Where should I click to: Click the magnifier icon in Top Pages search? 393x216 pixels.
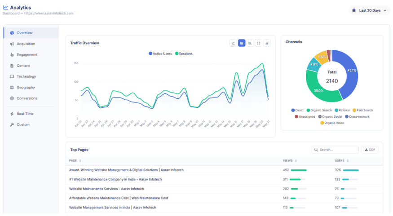(316, 150)
